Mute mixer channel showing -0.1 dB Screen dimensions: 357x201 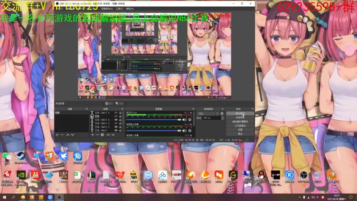pyautogui.click(x=184, y=130)
